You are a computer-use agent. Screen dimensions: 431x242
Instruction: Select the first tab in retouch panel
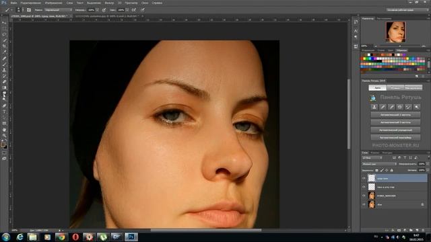tap(377, 88)
